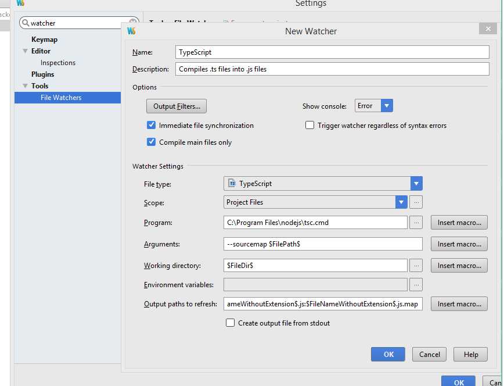Image resolution: width=504 pixels, height=386 pixels.
Task: Edit Environment variables with ellipsis button
Action: pyautogui.click(x=416, y=285)
